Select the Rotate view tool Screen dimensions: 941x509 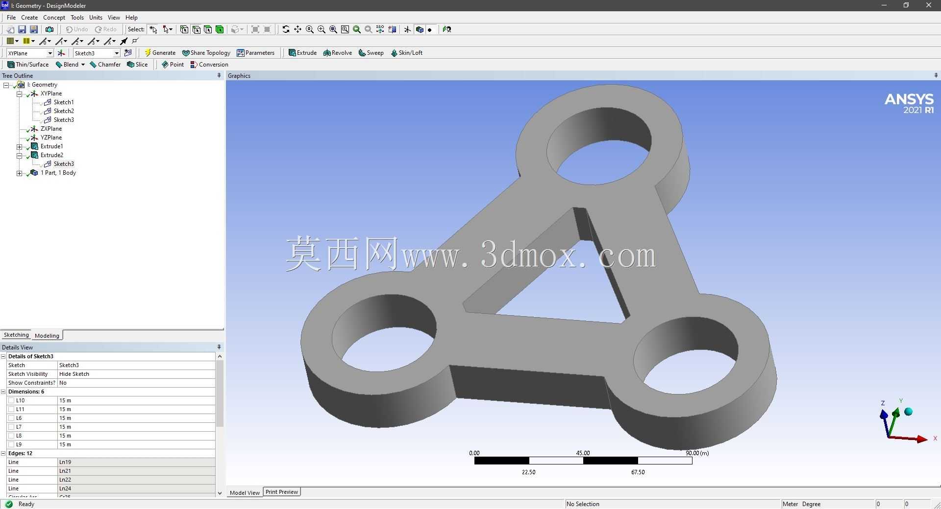[x=286, y=29]
